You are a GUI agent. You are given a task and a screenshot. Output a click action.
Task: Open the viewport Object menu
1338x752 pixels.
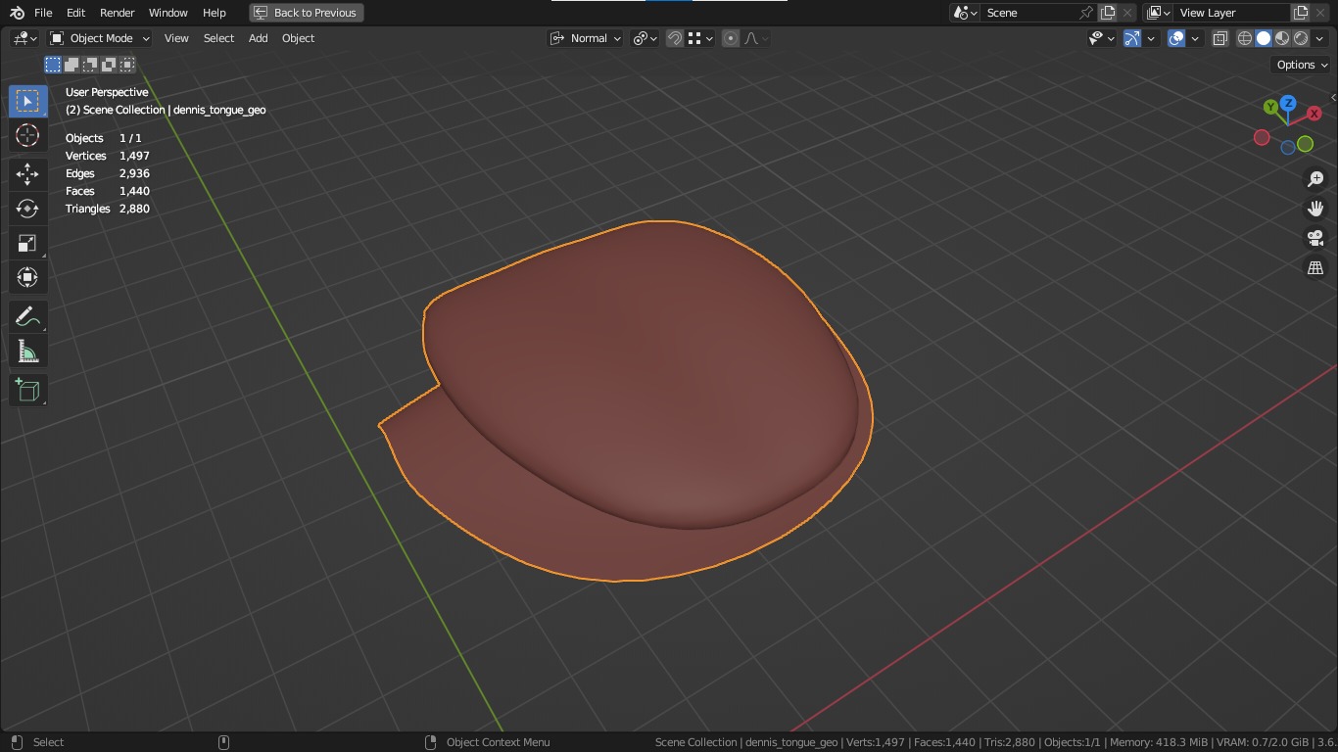click(298, 38)
